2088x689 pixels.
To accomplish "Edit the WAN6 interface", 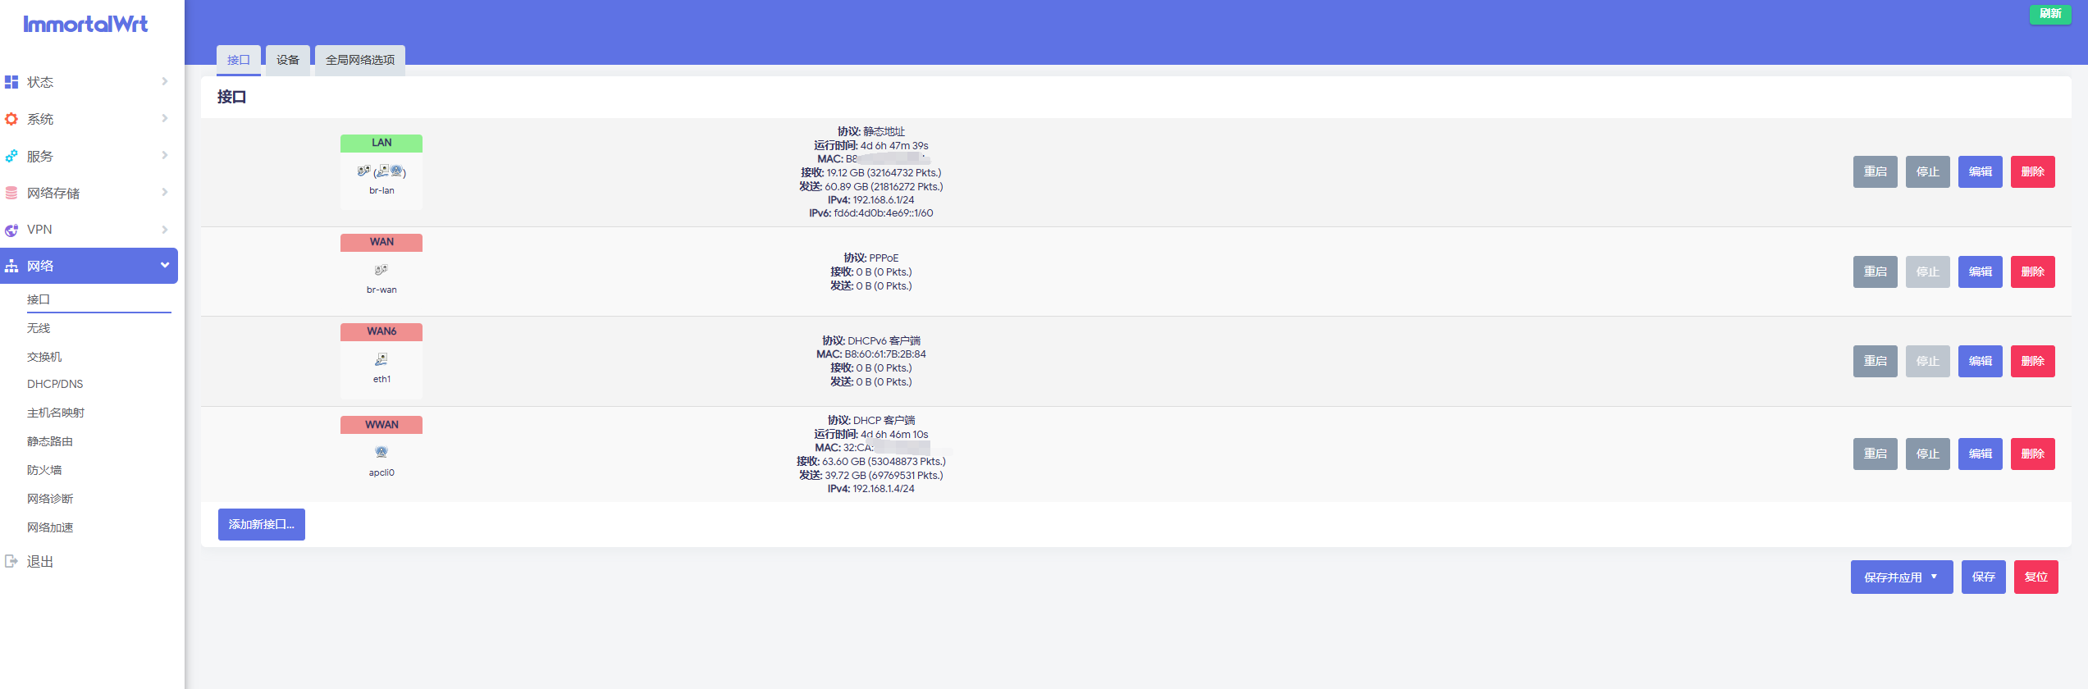I will pyautogui.click(x=1980, y=361).
